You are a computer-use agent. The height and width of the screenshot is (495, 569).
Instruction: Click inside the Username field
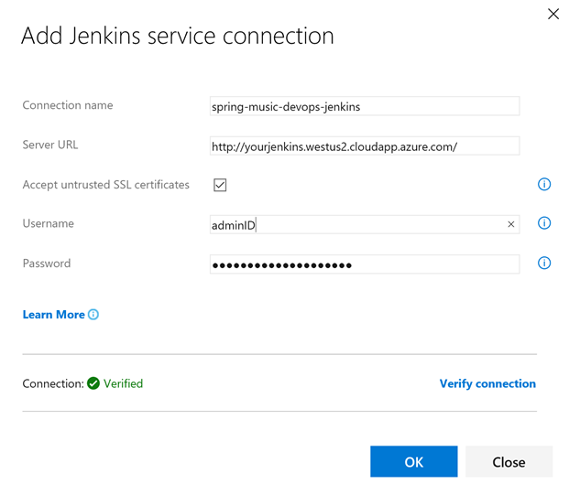point(357,224)
